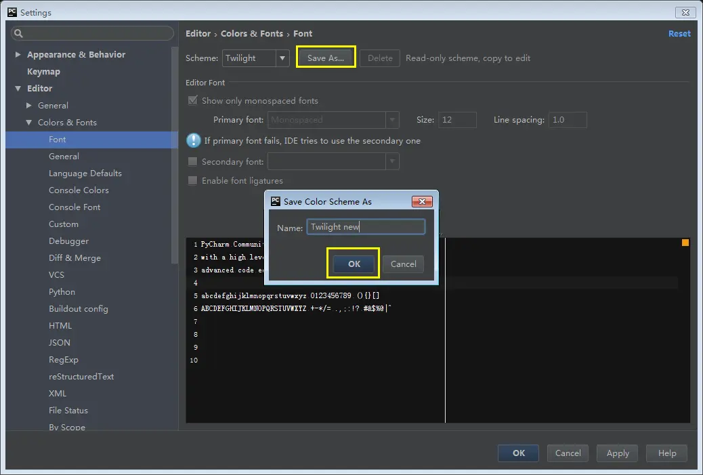This screenshot has width=703, height=475.
Task: Click the PyCharm icon in Settings title bar
Action: point(12,12)
